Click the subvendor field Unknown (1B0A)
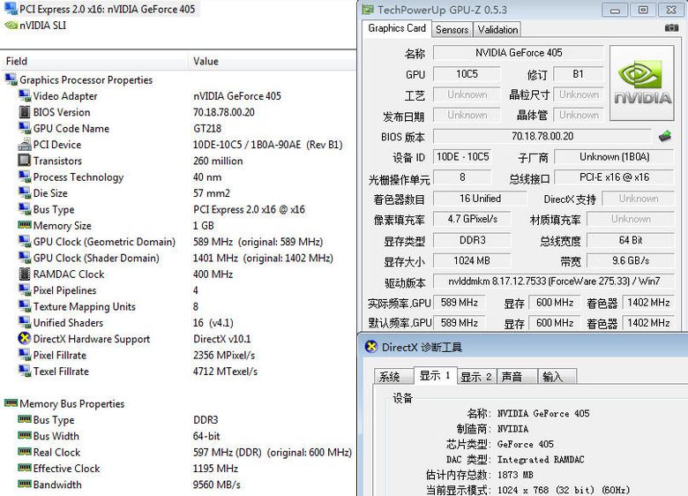This screenshot has width=688, height=496. click(x=614, y=157)
